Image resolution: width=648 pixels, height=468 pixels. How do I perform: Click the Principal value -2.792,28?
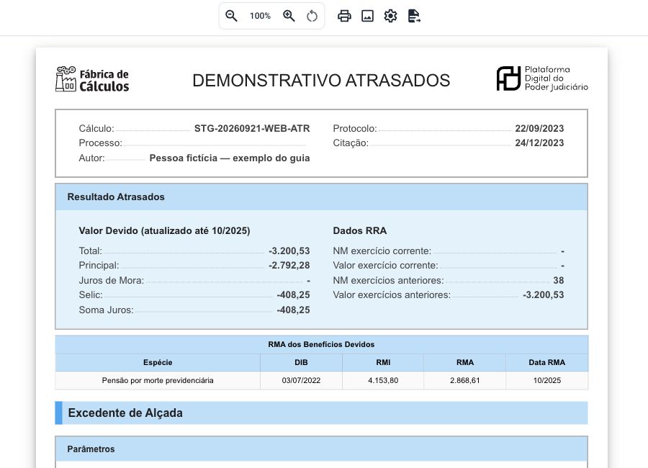pyautogui.click(x=289, y=266)
